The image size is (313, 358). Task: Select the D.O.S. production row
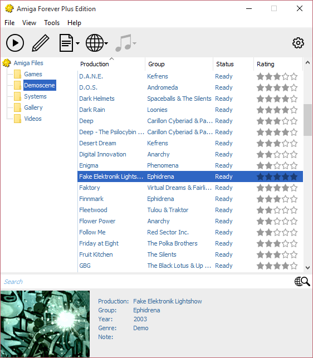(x=190, y=87)
